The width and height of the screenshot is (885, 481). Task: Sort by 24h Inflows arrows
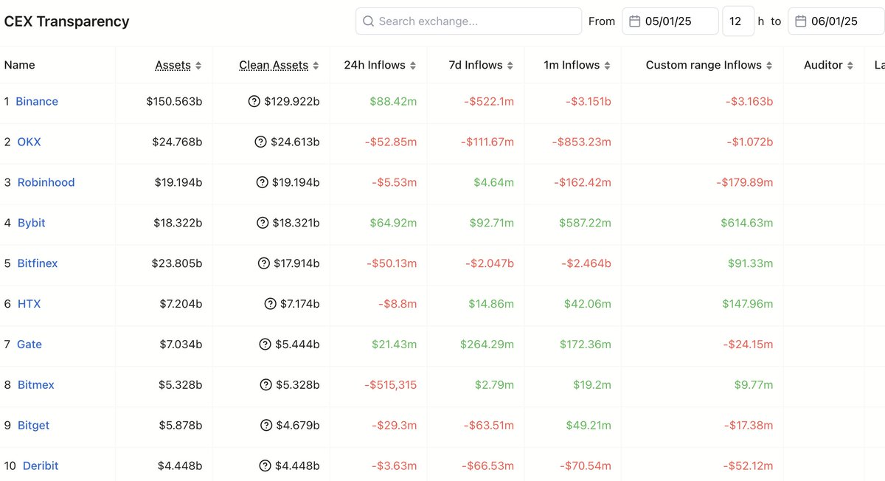coord(413,66)
